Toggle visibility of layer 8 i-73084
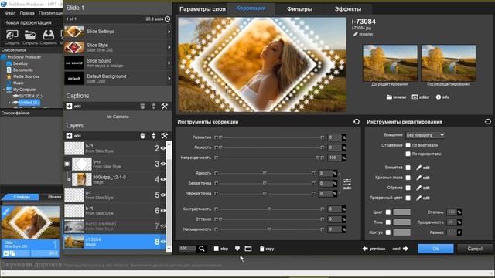The height and width of the screenshot is (278, 495). tap(163, 242)
